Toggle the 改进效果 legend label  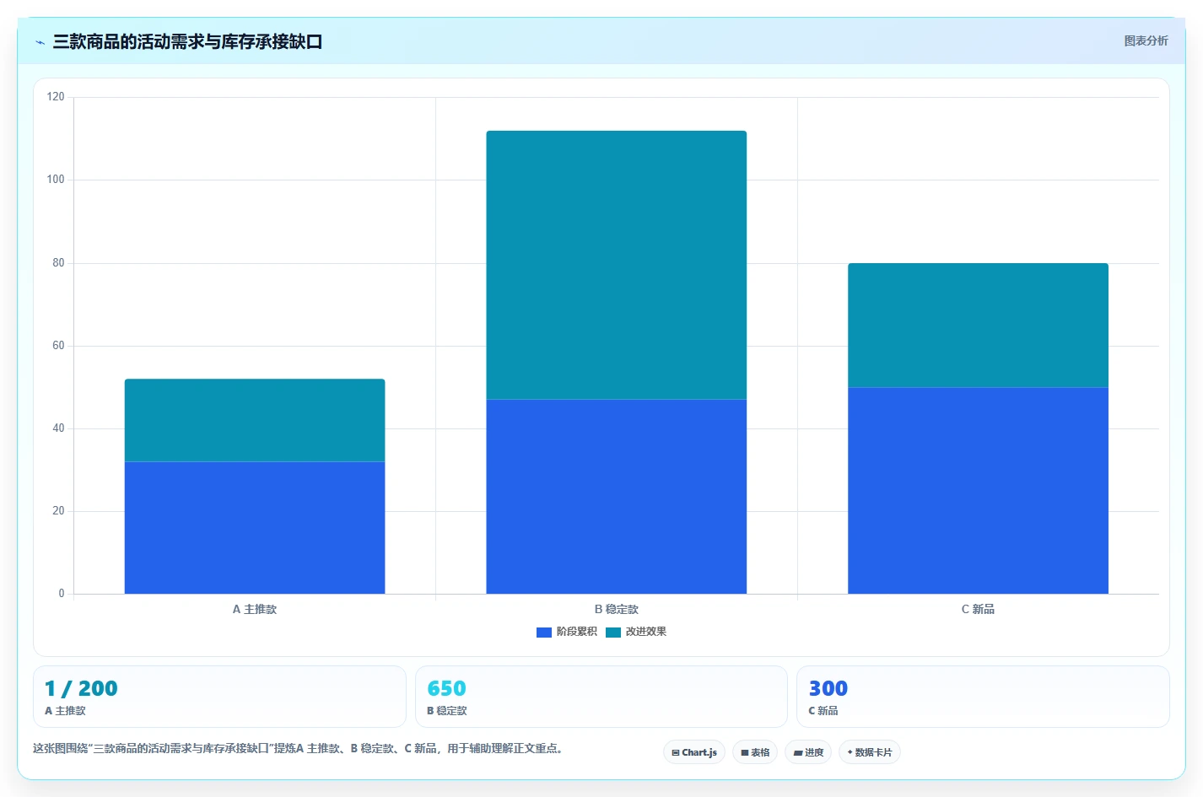point(646,632)
